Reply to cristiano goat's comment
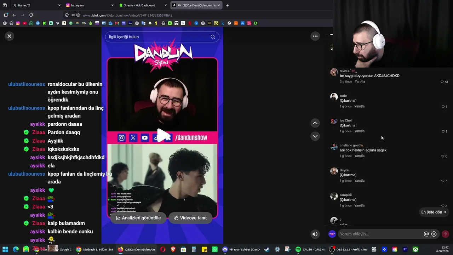 point(360,156)
